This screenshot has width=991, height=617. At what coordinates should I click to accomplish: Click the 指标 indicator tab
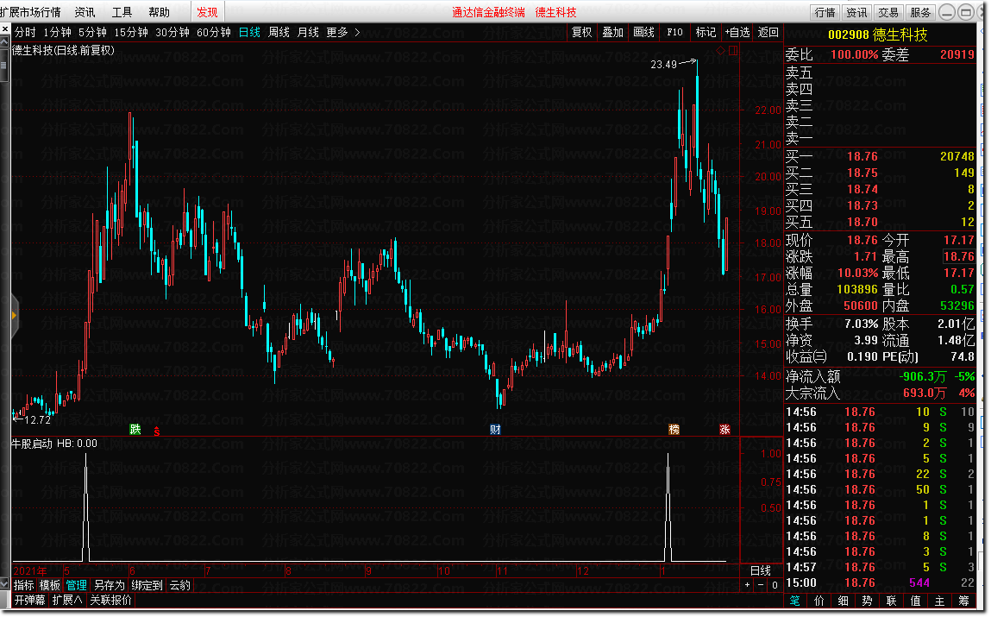point(23,585)
